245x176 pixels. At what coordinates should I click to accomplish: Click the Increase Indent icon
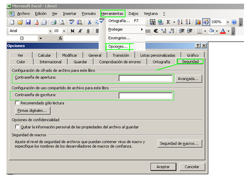190,31
